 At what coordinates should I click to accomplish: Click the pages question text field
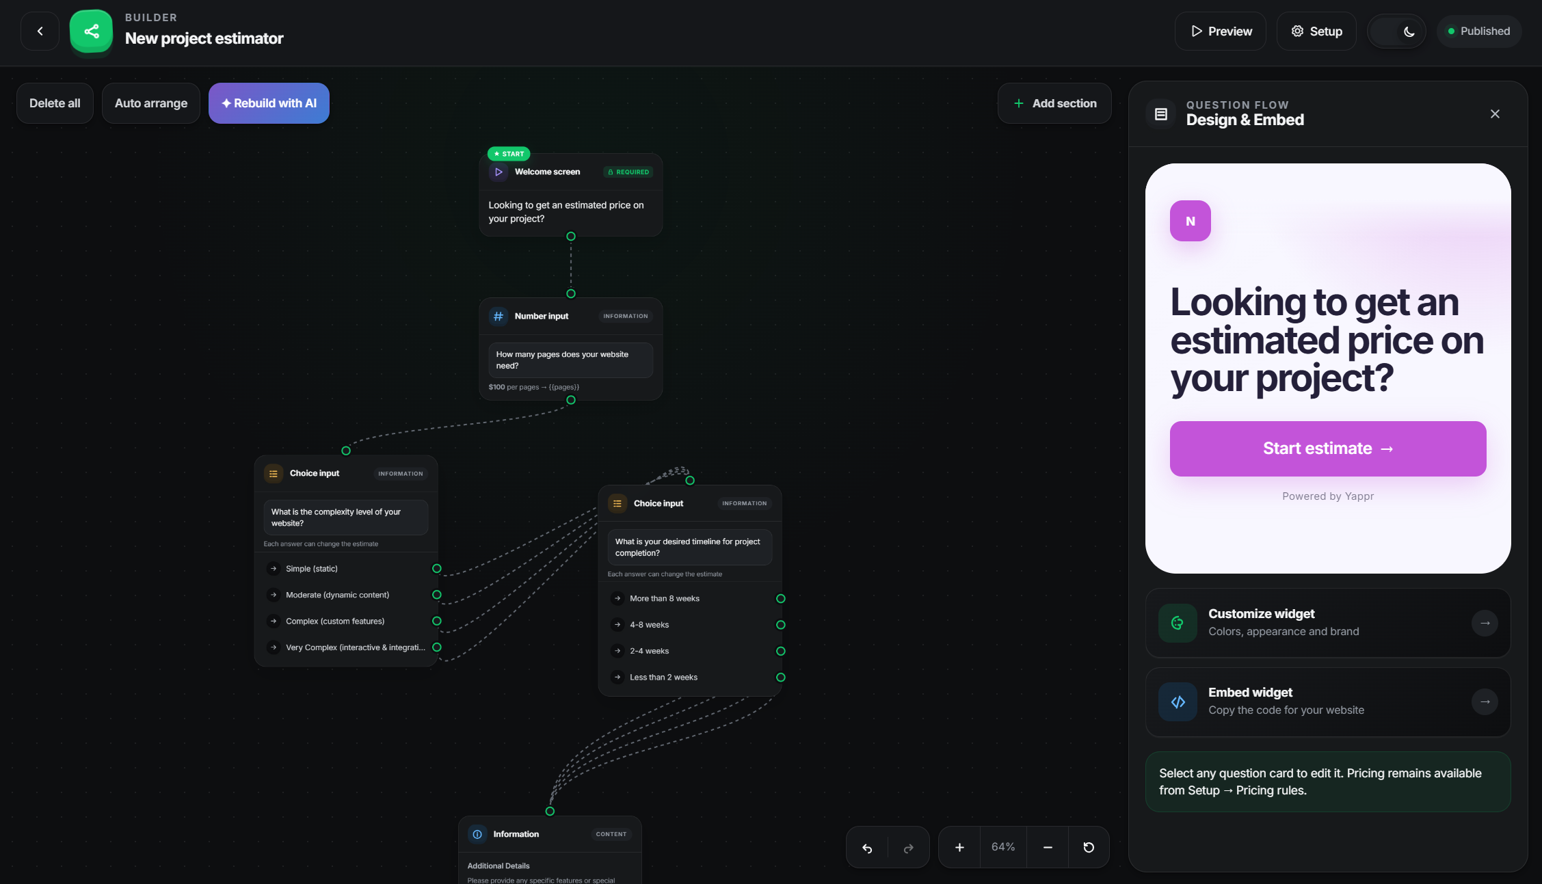[x=571, y=360]
